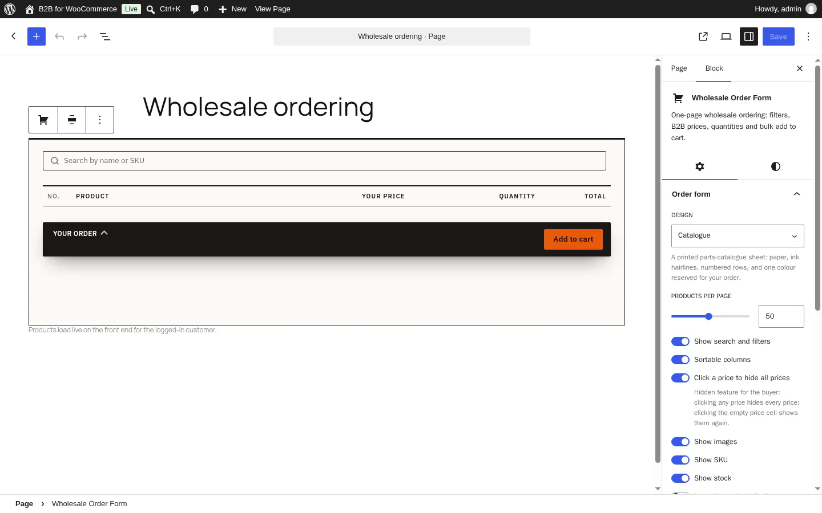The width and height of the screenshot is (822, 513).
Task: Click the QUANTITY column header
Action: coord(517,196)
